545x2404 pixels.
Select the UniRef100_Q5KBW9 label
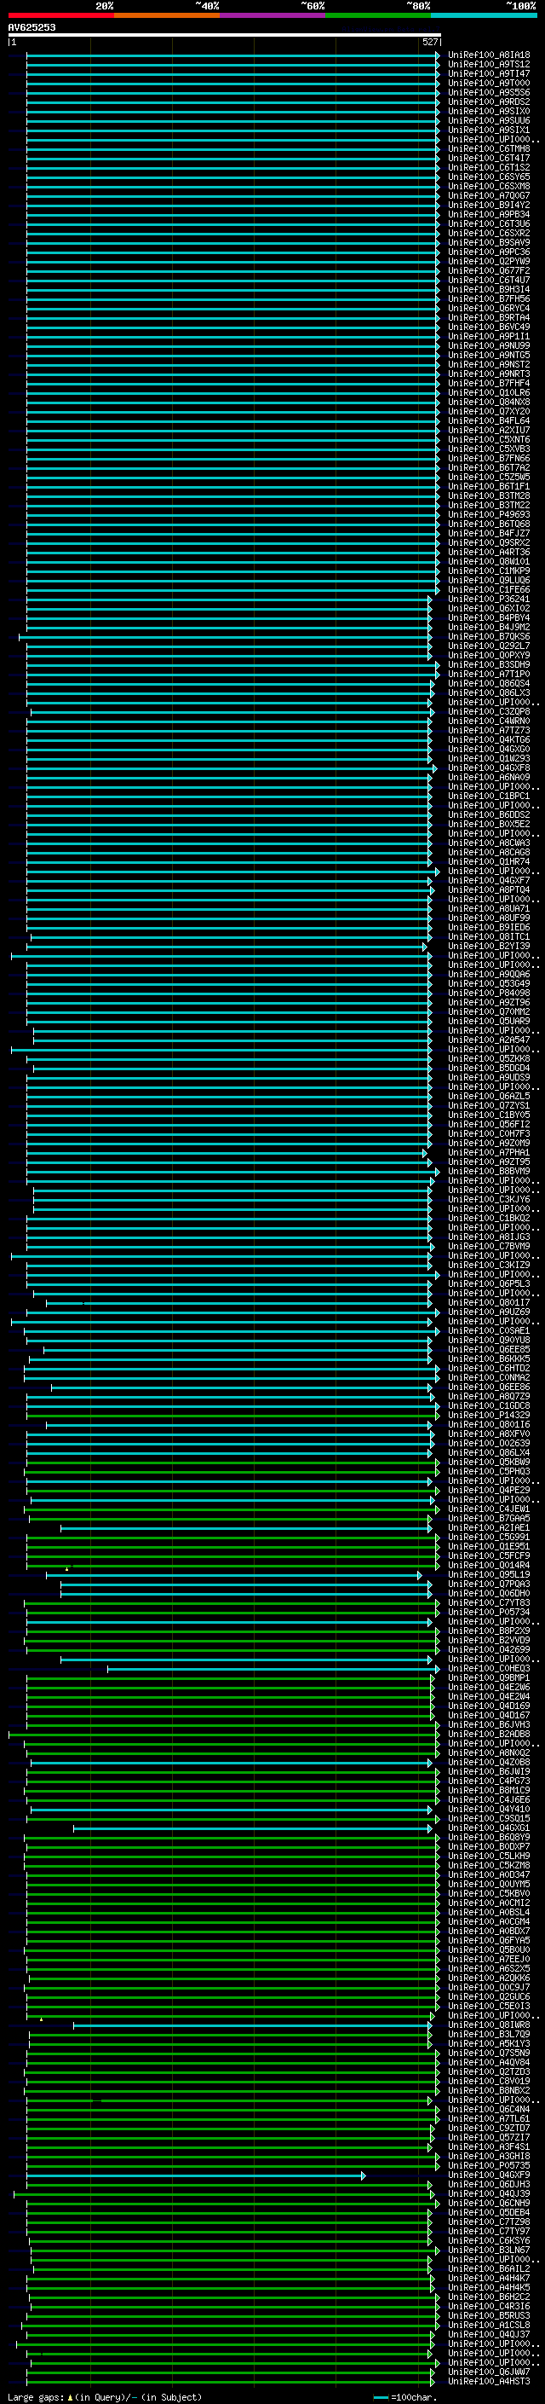(489, 1462)
